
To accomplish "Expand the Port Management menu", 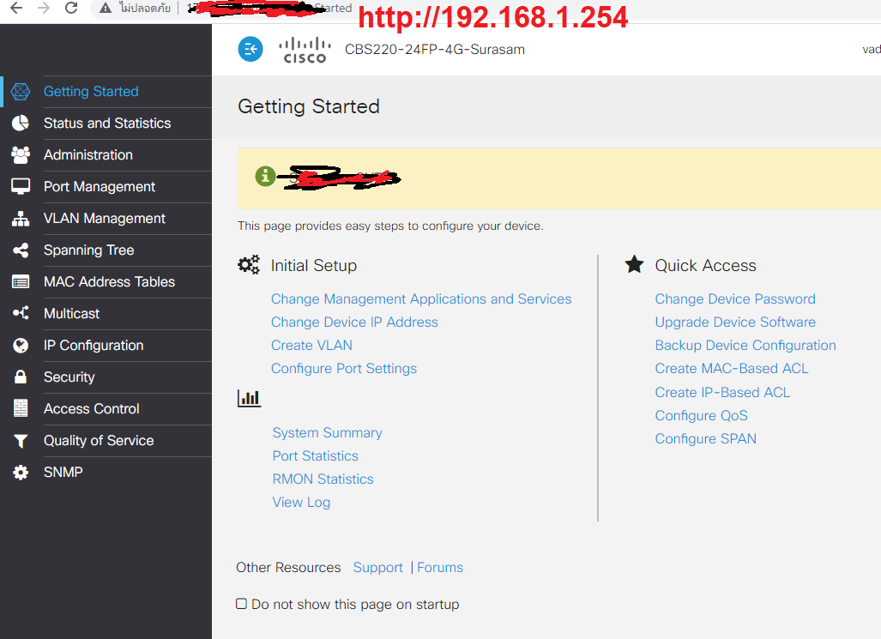I will 99,186.
